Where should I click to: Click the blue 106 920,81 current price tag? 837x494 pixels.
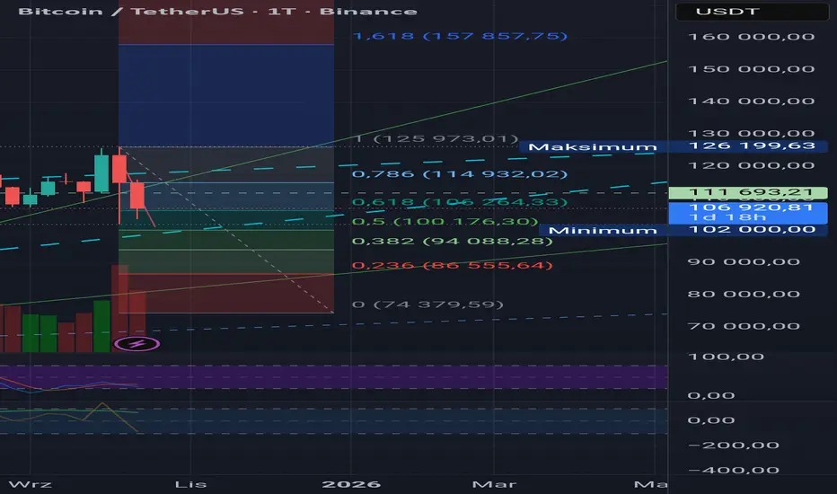(748, 213)
